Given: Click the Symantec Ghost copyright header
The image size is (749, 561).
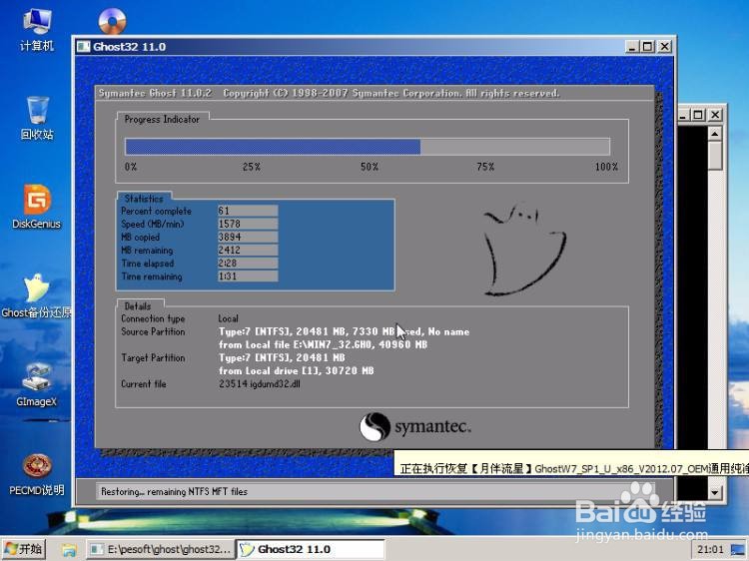Looking at the screenshot, I should [330, 93].
